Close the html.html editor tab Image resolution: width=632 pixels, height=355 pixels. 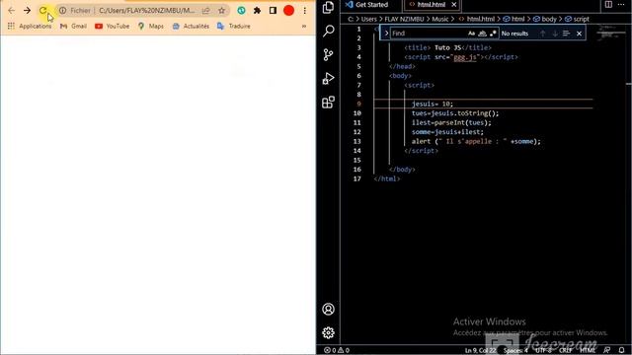pos(454,4)
